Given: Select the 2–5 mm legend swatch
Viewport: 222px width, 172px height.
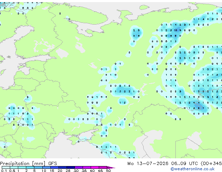Looking at the screenshot, I should tap(30, 167).
